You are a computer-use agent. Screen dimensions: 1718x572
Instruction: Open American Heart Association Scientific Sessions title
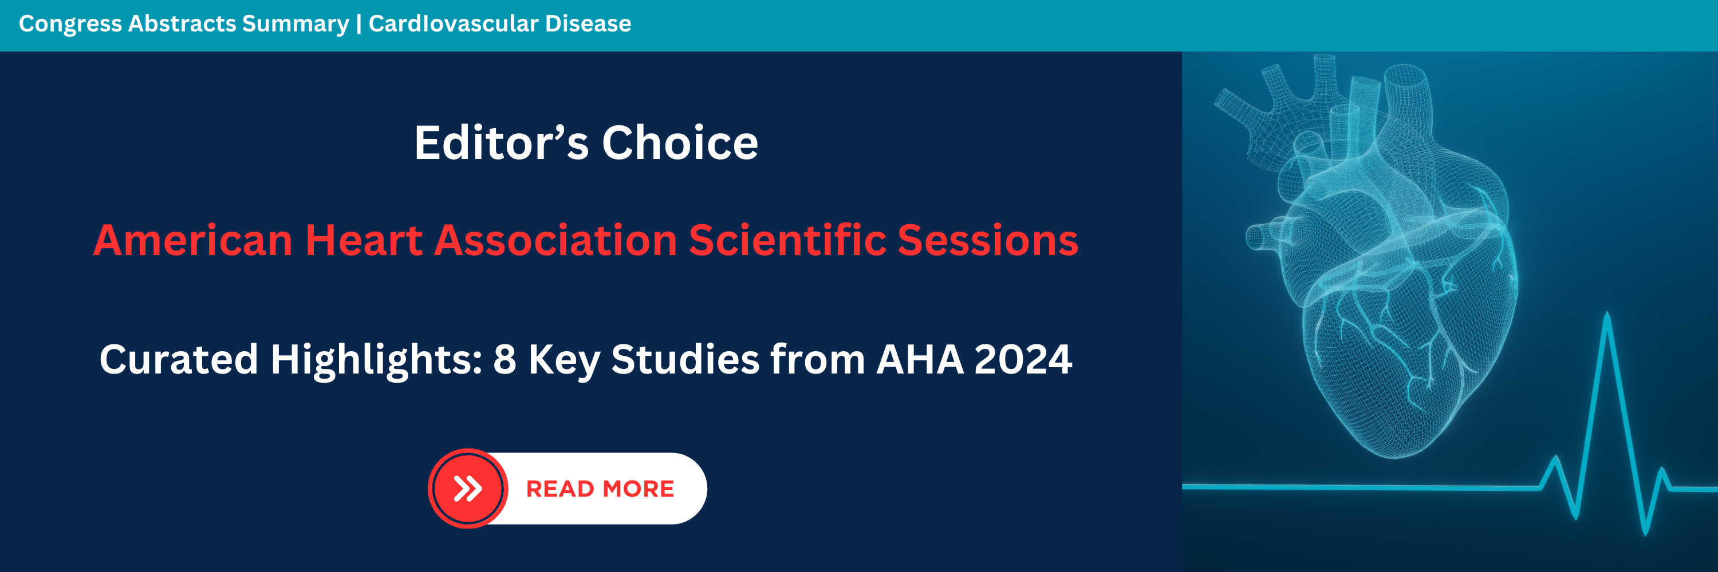[586, 240]
